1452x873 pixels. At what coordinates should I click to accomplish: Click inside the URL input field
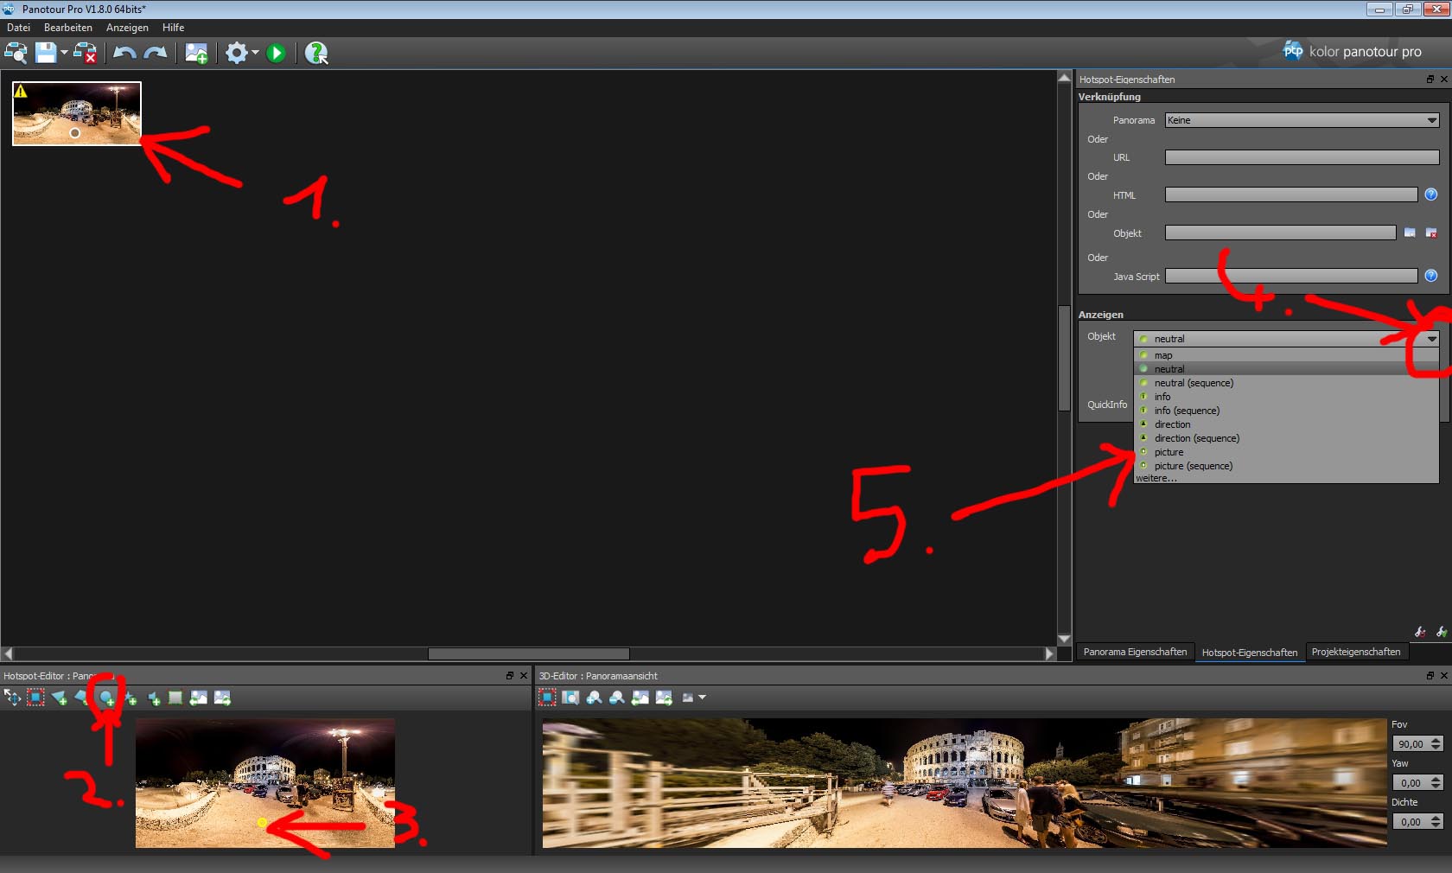(x=1301, y=157)
